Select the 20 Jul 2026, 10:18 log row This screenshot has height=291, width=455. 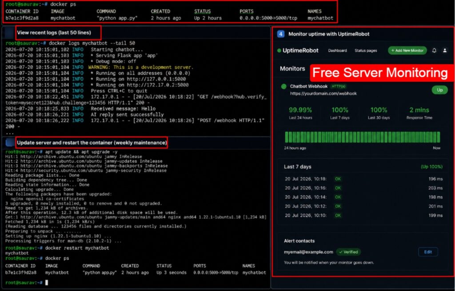pyautogui.click(x=363, y=179)
